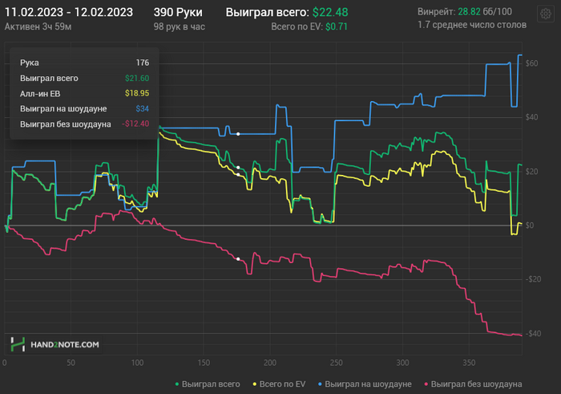Click the tooltip 'Рука' value 176

click(x=143, y=63)
